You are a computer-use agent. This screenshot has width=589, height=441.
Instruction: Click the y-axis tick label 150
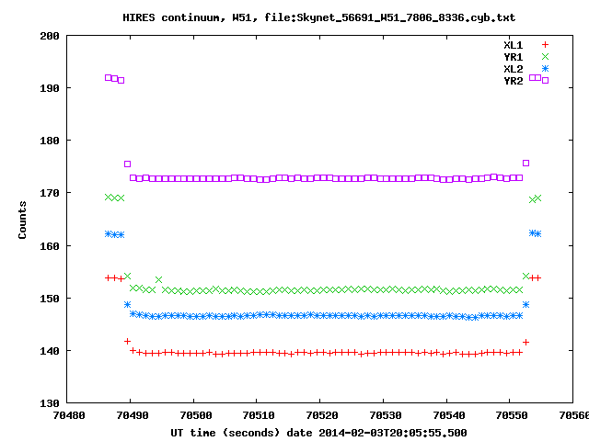pos(50,299)
